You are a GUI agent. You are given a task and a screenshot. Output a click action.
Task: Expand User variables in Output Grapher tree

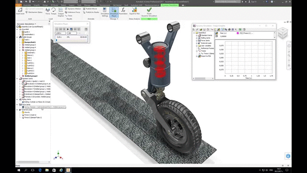point(197,45)
